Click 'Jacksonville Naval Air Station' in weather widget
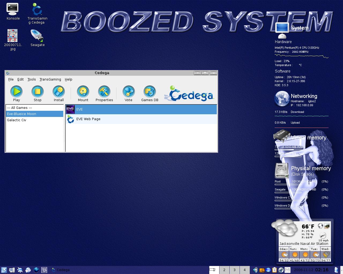Screen dimensions: 343x274 pos(304,244)
